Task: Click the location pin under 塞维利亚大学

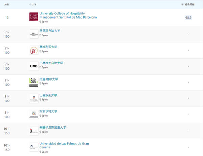Action: [x=40, y=51]
